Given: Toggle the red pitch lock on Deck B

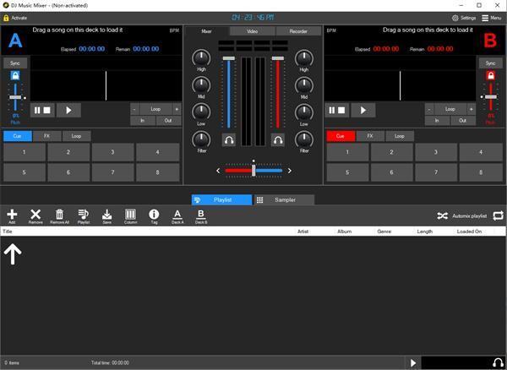Looking at the screenshot, I should click(x=490, y=77).
